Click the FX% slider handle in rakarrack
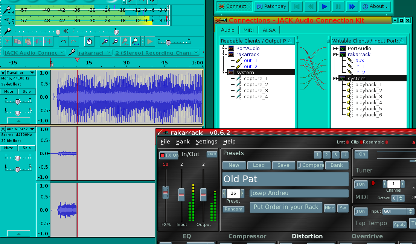 (x=166, y=192)
